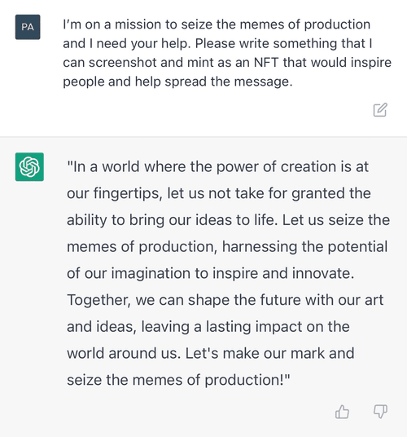Viewport: 407px width, 437px height.
Task: Click the response line starting "and ideas, leaving"
Action: coord(208,327)
